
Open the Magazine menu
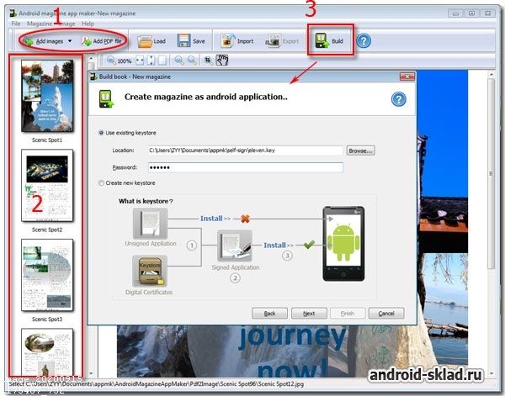click(x=40, y=24)
